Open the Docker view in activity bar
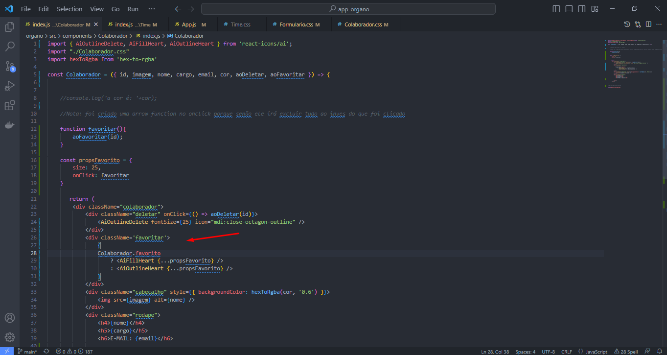Viewport: 667px width, 355px height. [x=9, y=125]
